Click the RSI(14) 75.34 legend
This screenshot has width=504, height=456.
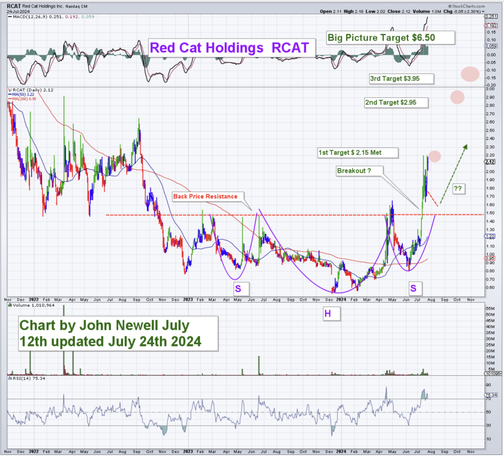pyautogui.click(x=27, y=378)
